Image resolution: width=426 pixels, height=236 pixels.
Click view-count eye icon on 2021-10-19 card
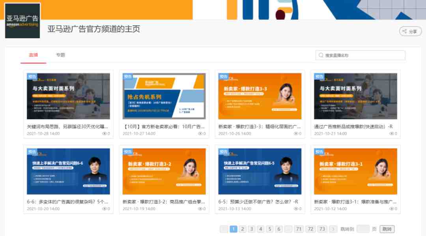click(x=200, y=209)
